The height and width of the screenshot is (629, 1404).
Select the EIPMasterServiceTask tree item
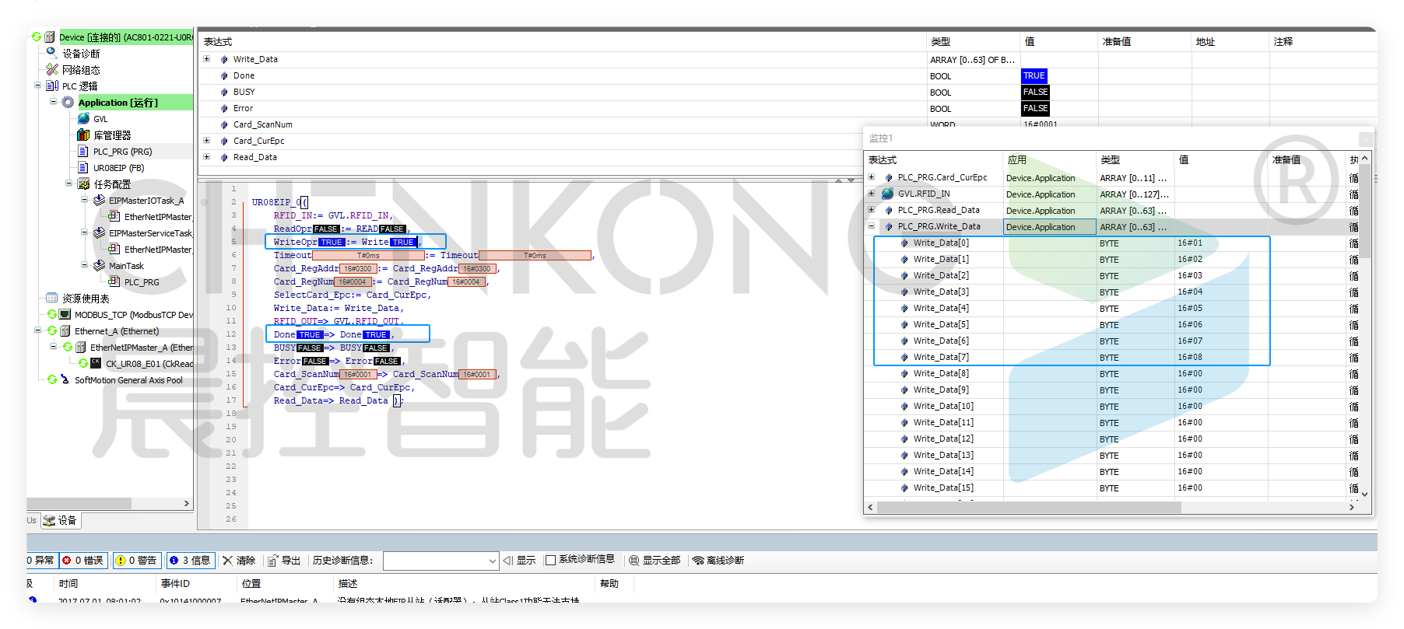[150, 232]
